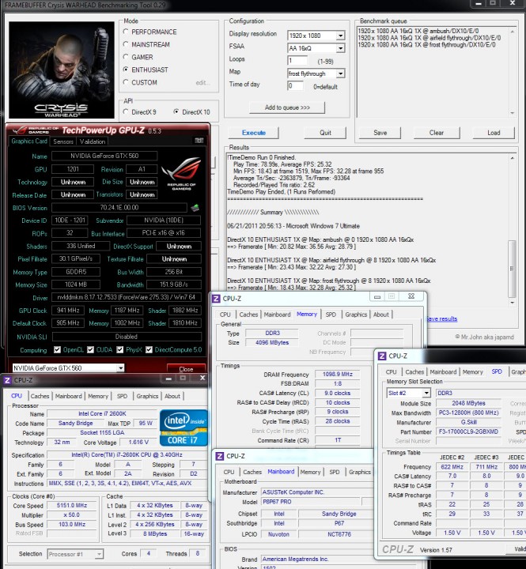Open the Graphics Card tab in GPU-Z

29,141
